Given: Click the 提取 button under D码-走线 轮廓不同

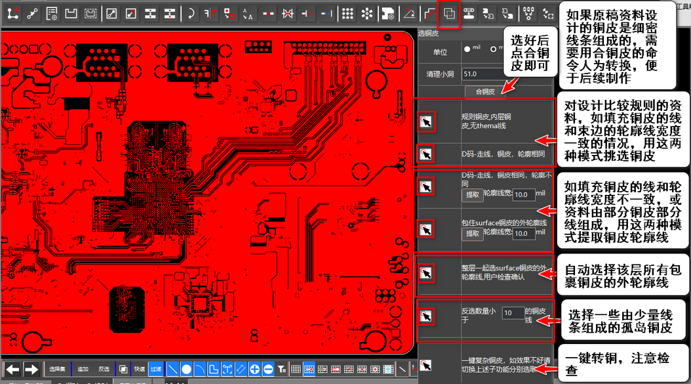Looking at the screenshot, I should 472,195.
